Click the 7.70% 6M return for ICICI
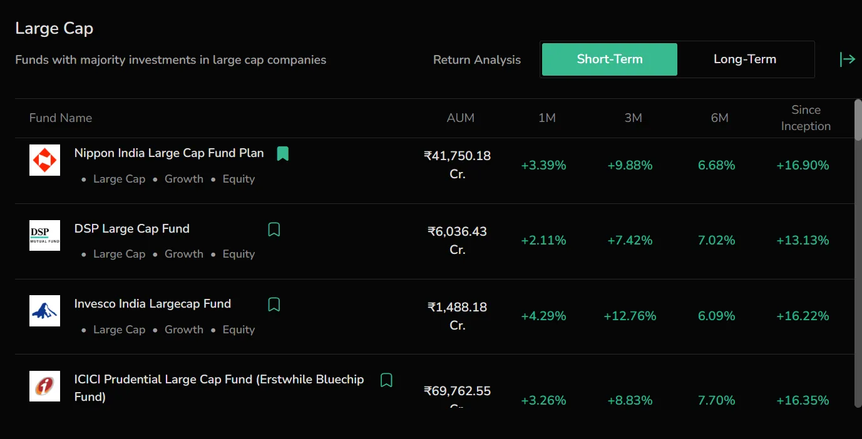The width and height of the screenshot is (862, 439). [x=717, y=400]
